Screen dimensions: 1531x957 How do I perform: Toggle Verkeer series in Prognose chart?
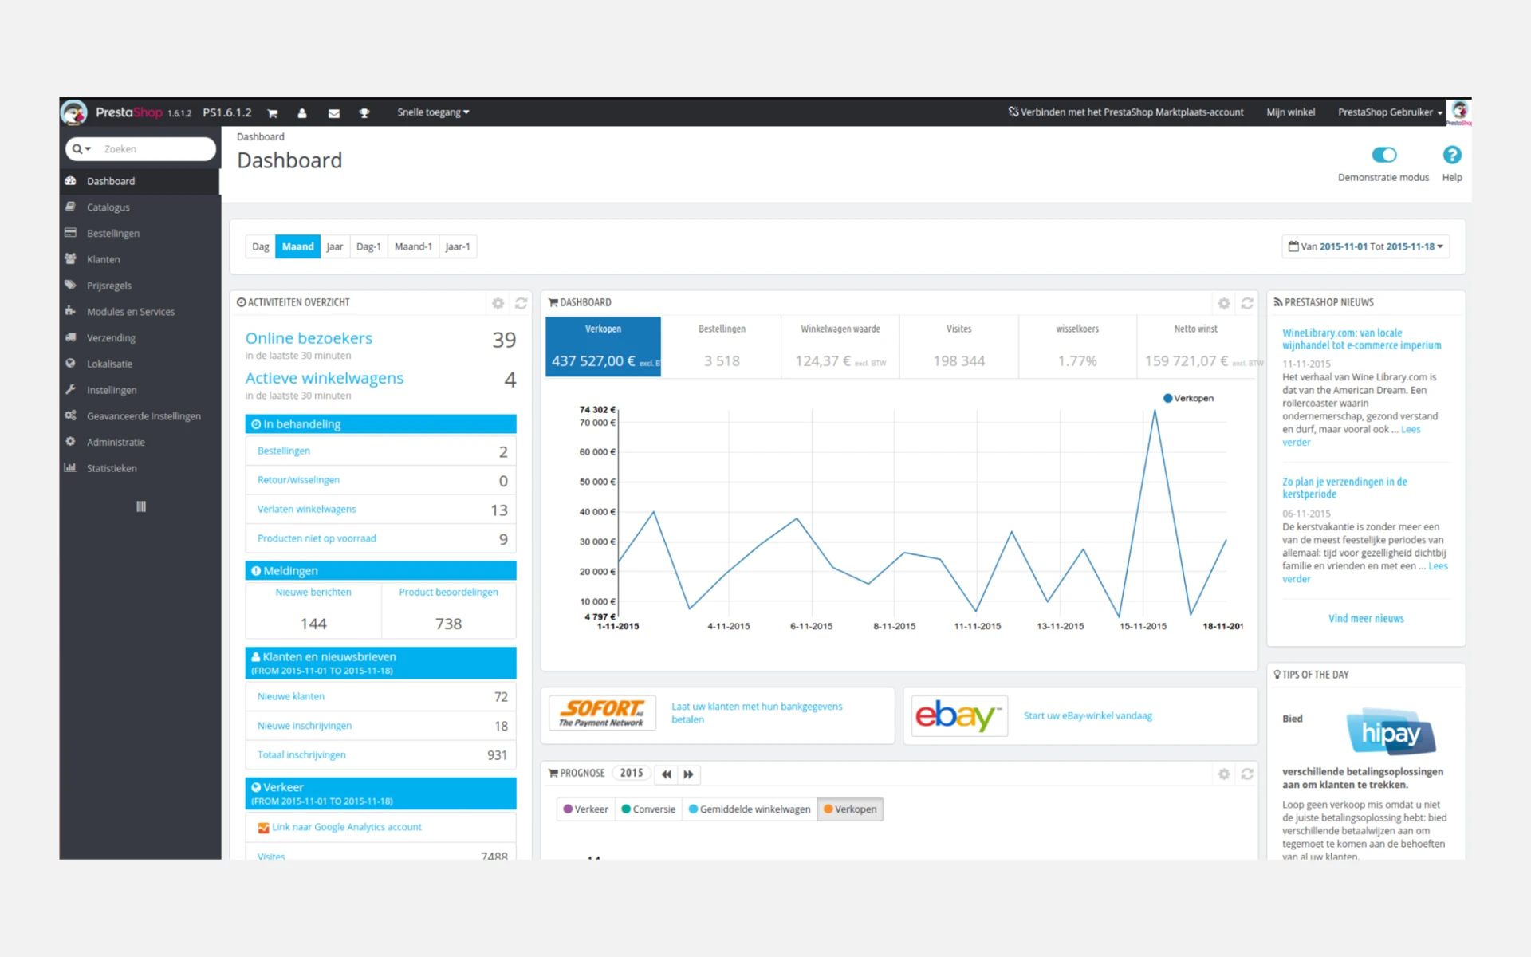pyautogui.click(x=586, y=809)
